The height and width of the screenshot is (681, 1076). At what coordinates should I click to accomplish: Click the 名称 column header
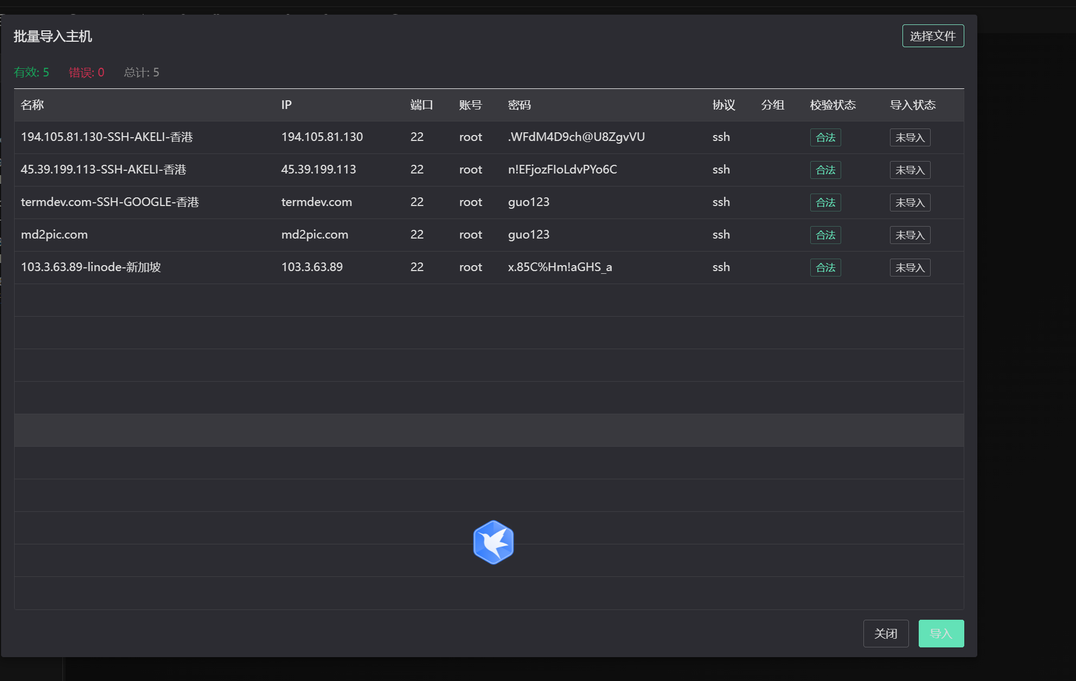32,105
